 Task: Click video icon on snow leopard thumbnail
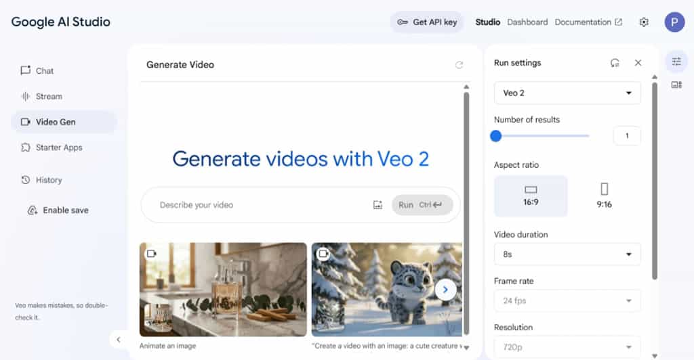[x=323, y=254]
